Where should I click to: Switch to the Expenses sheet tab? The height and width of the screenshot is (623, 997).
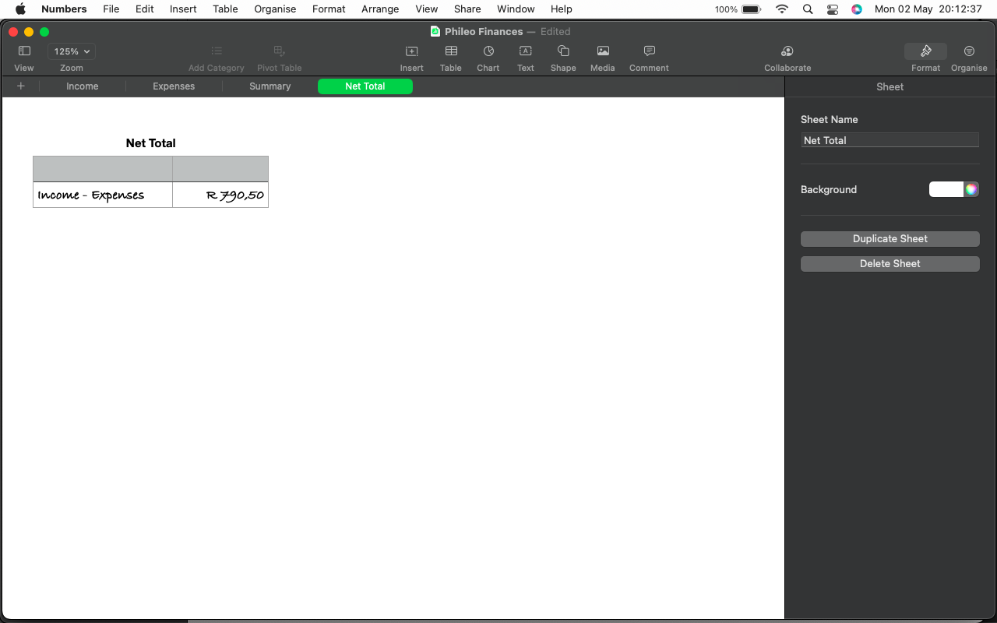coord(174,86)
